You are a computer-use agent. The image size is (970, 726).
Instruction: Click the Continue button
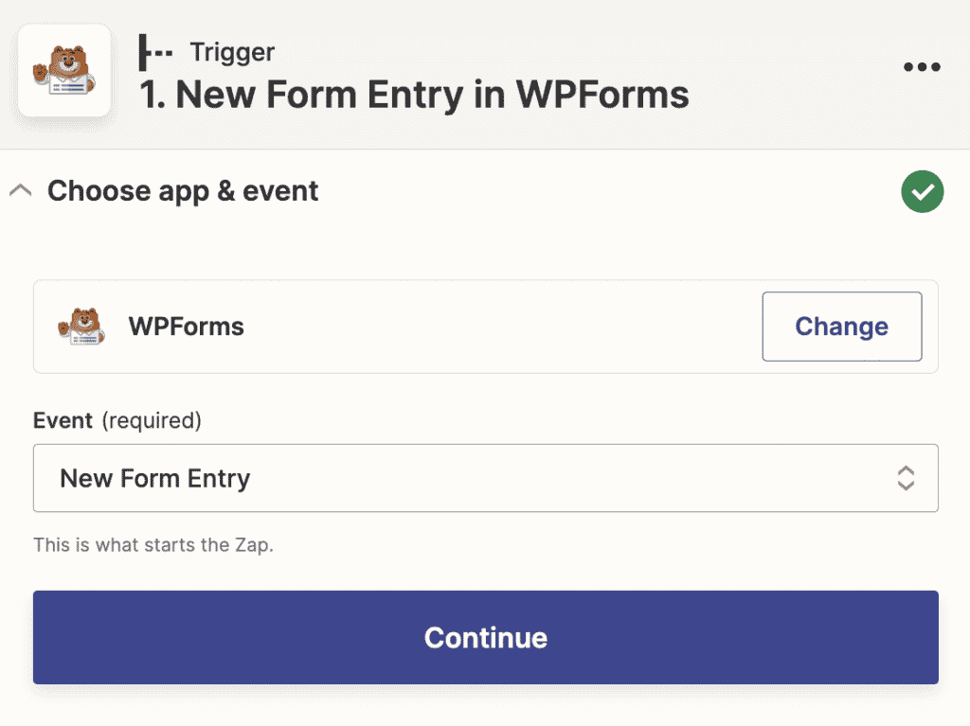(x=485, y=637)
